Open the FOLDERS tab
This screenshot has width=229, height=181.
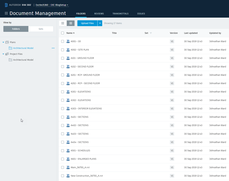pos(81,14)
